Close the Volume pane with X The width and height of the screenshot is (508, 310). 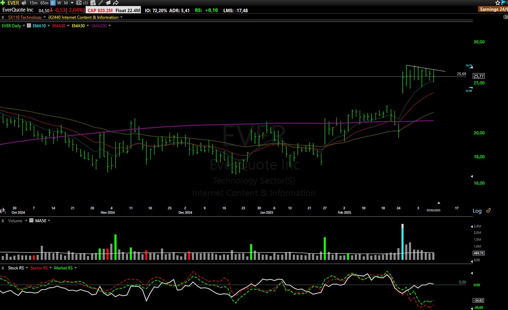pos(3,221)
